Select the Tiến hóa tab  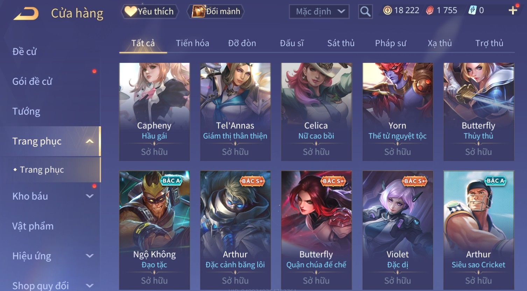point(192,43)
